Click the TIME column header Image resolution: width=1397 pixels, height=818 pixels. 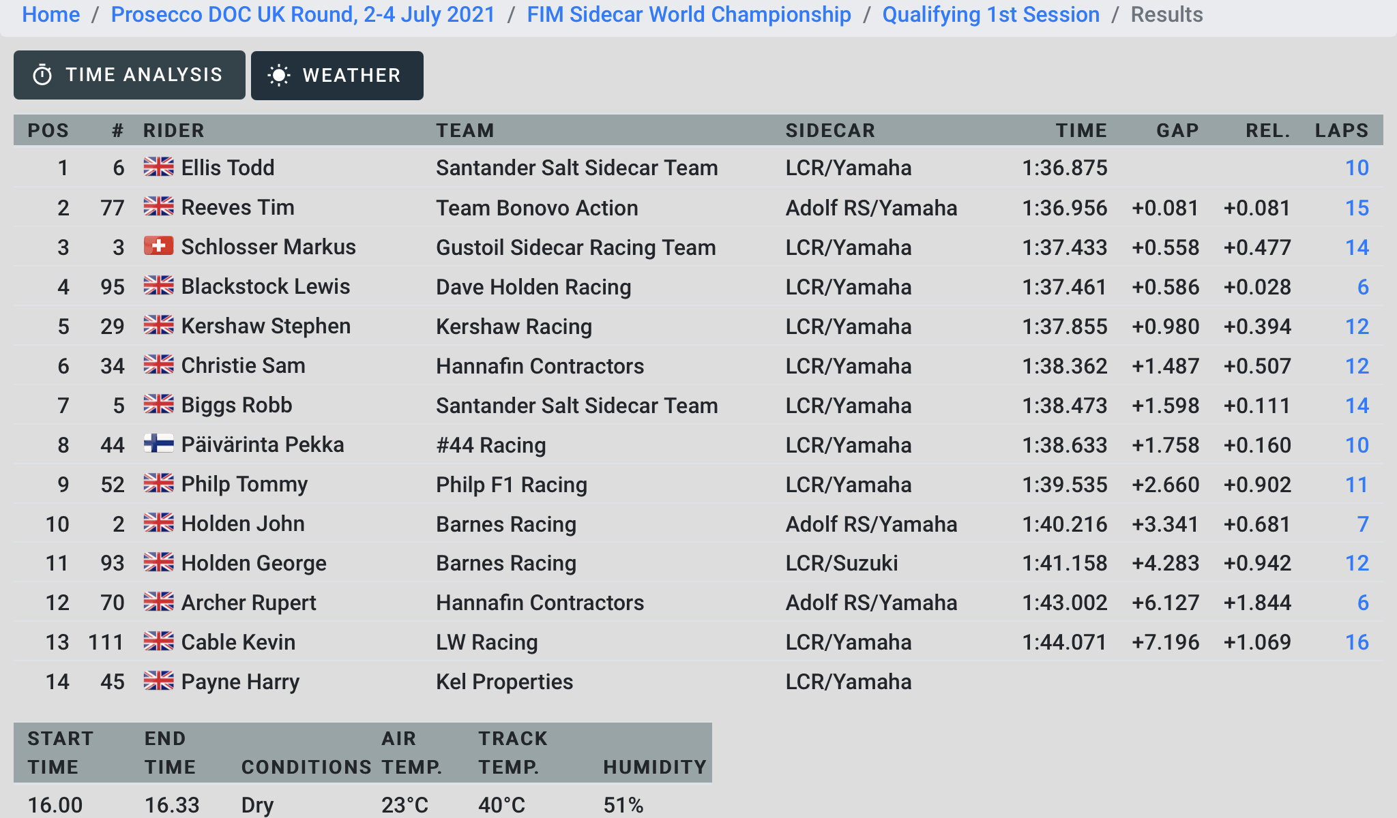[x=1081, y=130]
